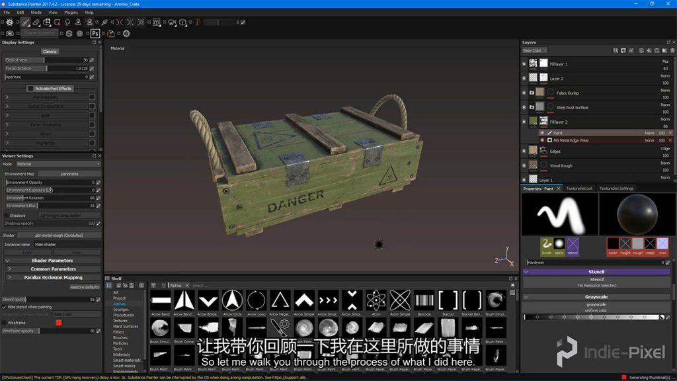This screenshot has height=381, width=677.
Task: Expand the Vignette post effect row
Action: pos(7,143)
